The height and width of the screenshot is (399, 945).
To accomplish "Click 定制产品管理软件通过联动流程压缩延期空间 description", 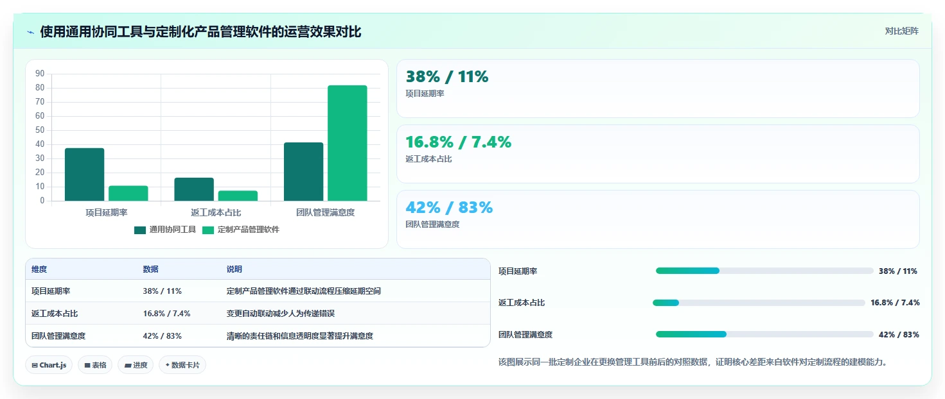I will 304,291.
